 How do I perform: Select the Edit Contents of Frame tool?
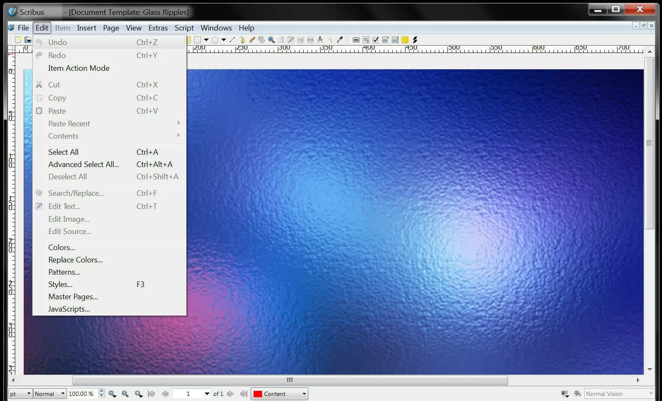pyautogui.click(x=281, y=40)
